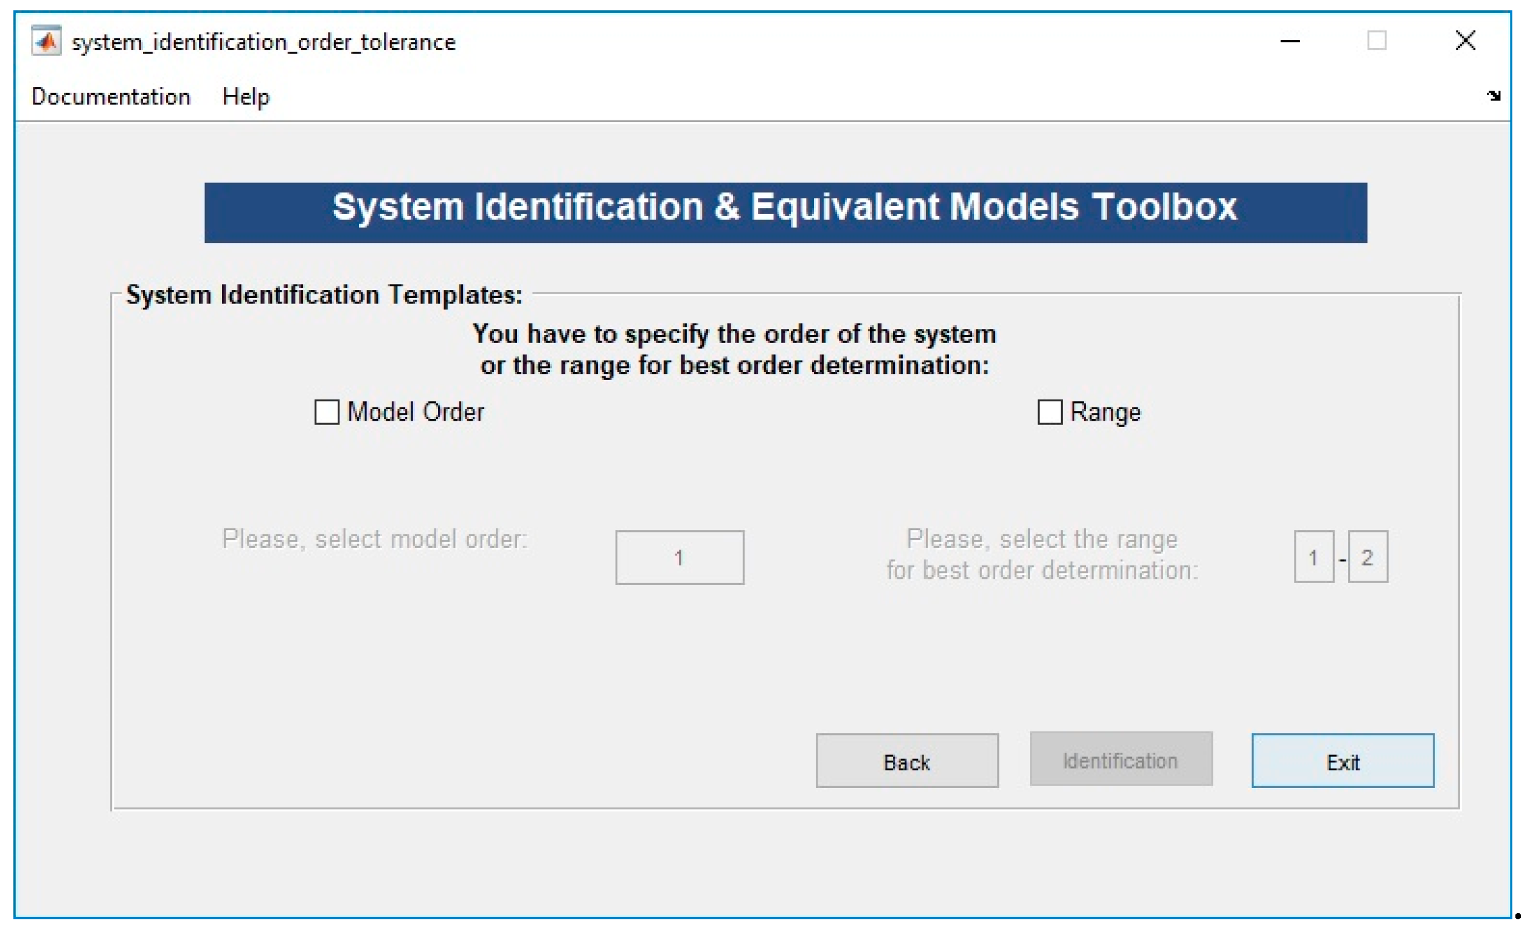Tick the Range checkbox

[1049, 412]
